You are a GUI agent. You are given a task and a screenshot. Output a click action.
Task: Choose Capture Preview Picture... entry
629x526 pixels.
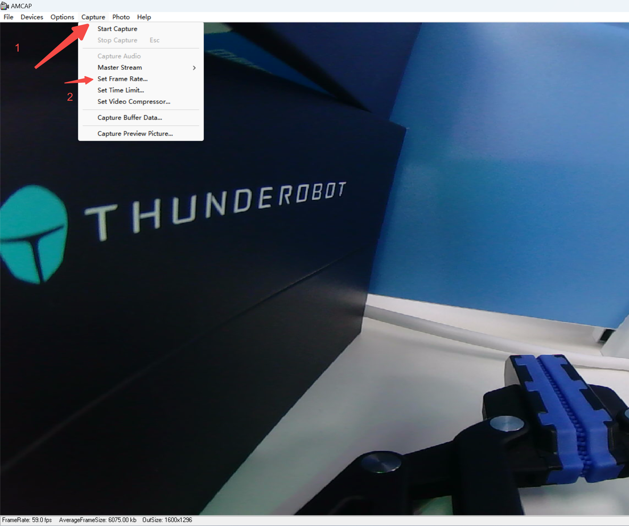coord(141,133)
